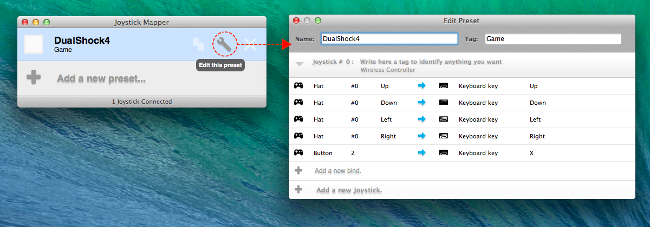Select the DualShock4 preset name in the list
The image size is (650, 227).
[82, 41]
